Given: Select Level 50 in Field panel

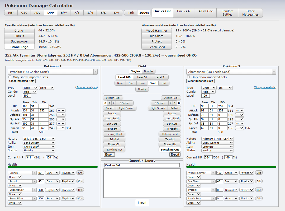Looking at the screenshot, I should [142, 77].
